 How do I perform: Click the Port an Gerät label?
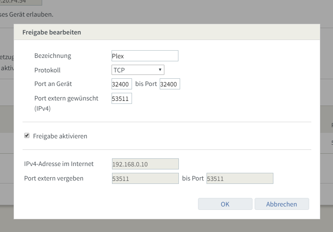53,84
